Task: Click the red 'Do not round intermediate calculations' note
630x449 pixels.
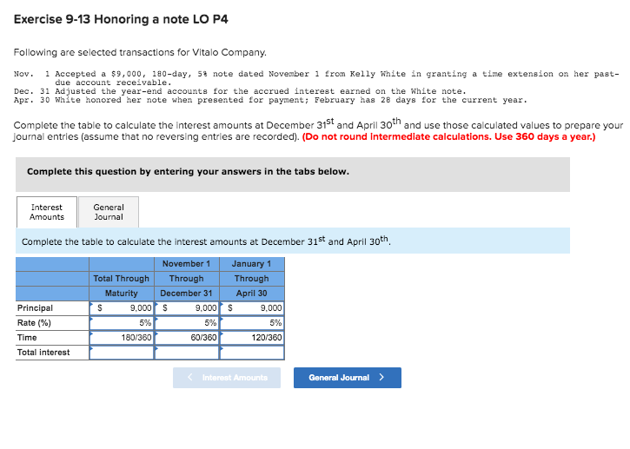Action: (x=448, y=137)
